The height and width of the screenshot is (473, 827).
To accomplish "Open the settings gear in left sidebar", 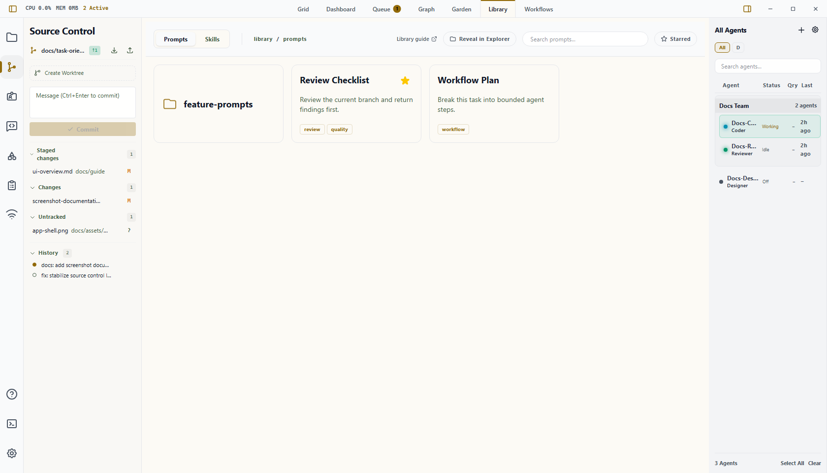I will [x=12, y=453].
